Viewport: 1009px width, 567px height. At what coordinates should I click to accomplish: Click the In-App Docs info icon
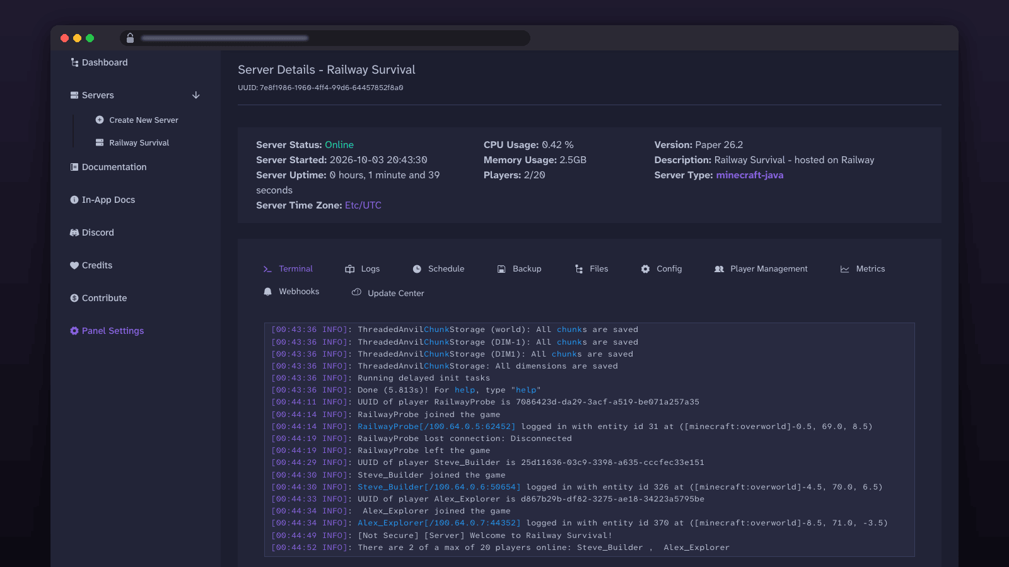(x=74, y=200)
